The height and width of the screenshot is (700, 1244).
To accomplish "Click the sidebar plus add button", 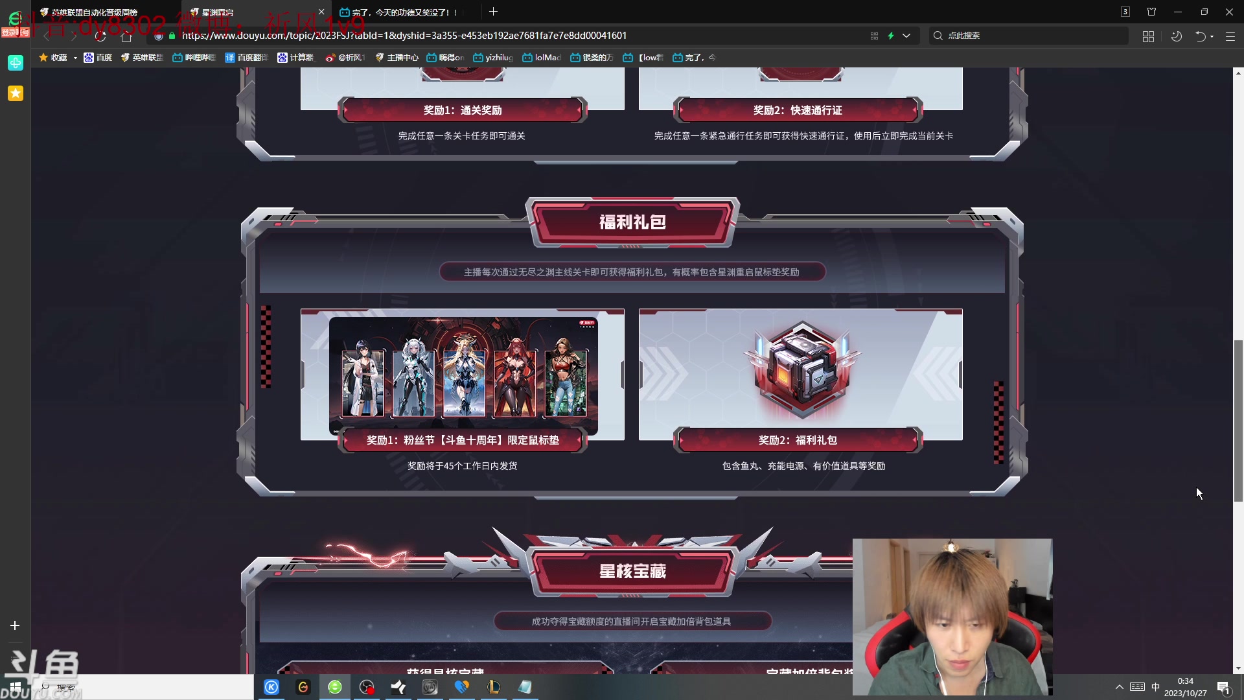I will pos(15,625).
